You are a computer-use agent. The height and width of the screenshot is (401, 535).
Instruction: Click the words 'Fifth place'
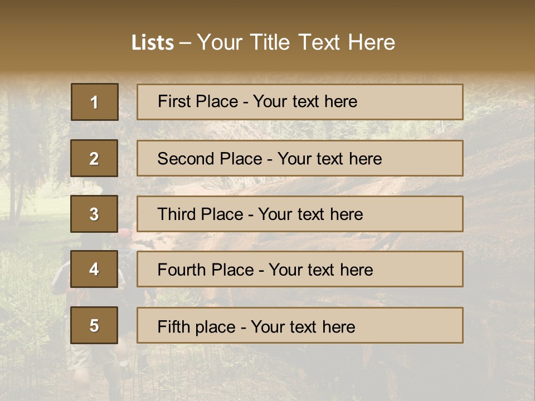(197, 327)
